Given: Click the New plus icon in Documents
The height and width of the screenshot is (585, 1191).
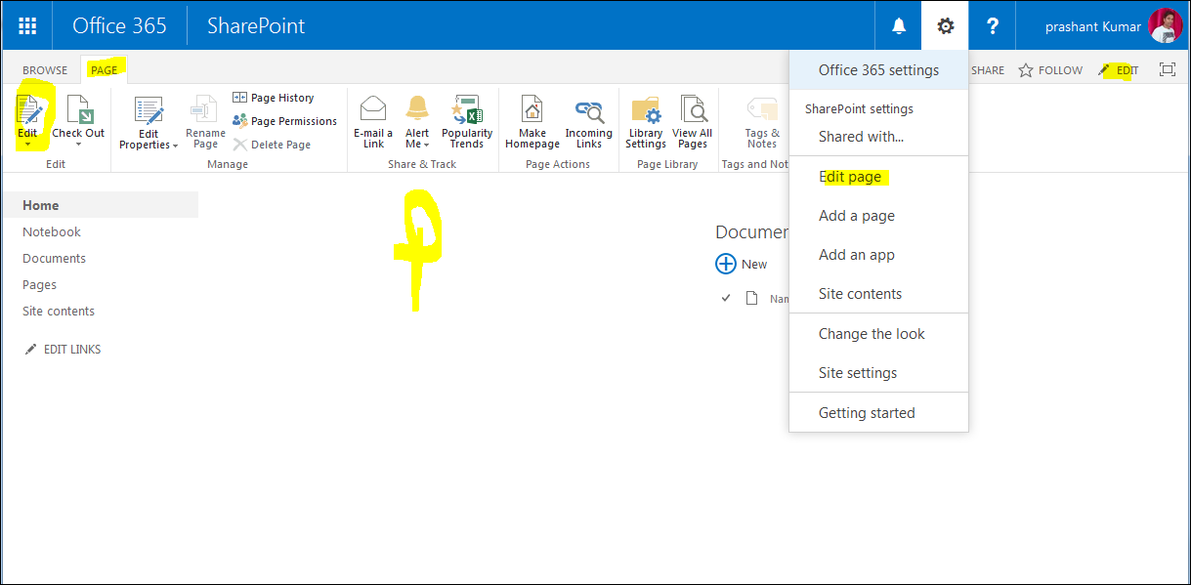Looking at the screenshot, I should pyautogui.click(x=726, y=264).
